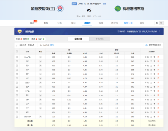Open the red 网 icon in the Crow* row
The image size is (168, 131).
tap(158, 57)
